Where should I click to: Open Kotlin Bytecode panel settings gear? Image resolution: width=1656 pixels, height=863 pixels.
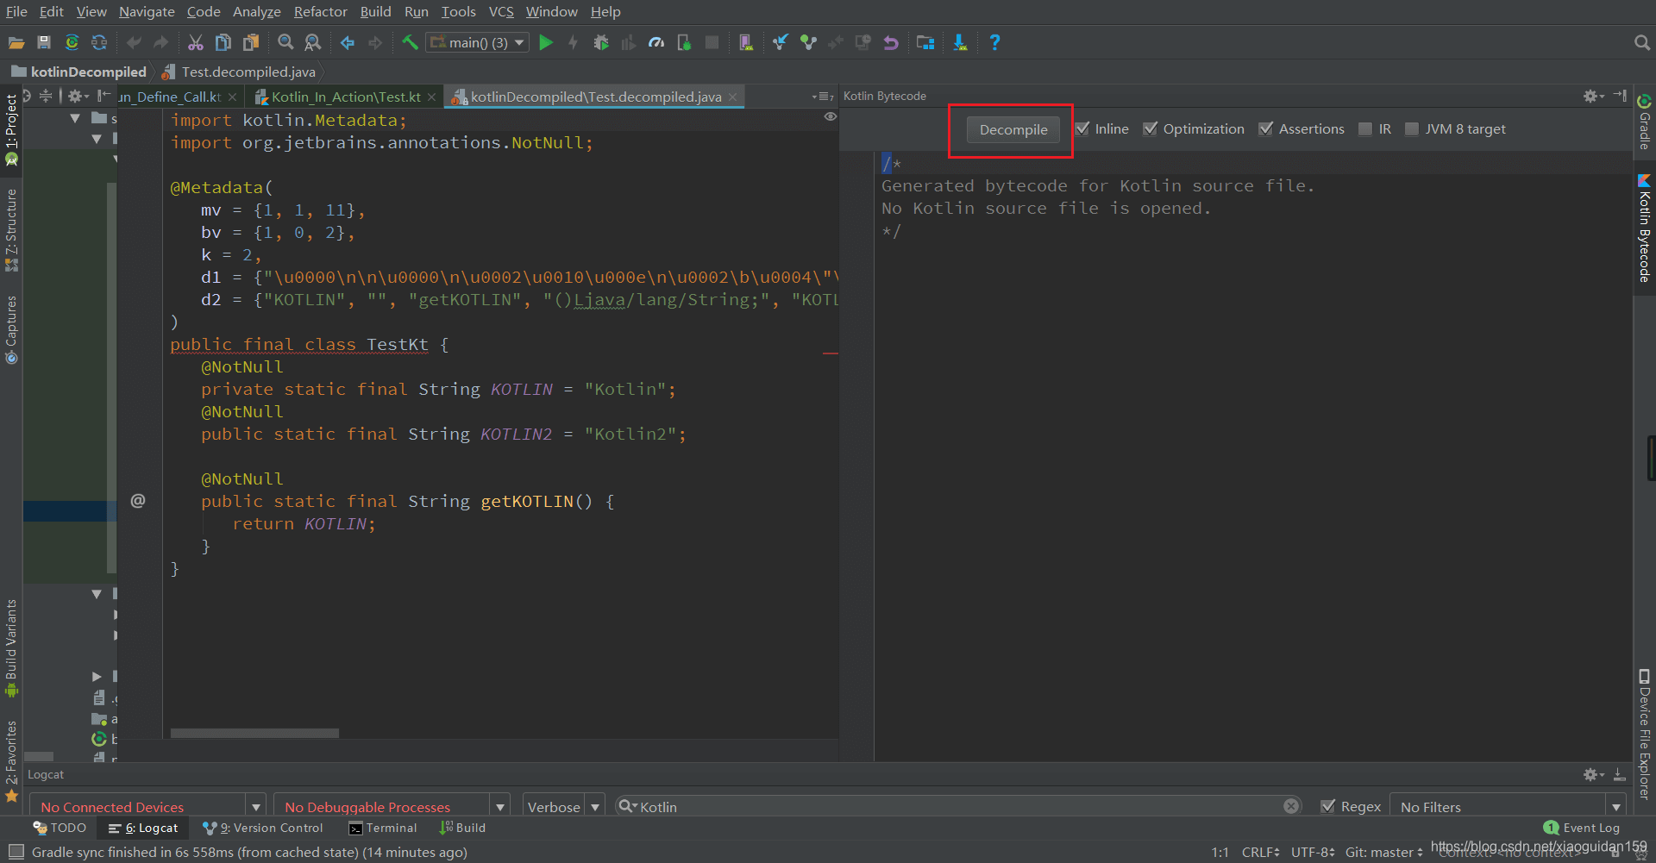pos(1591,96)
